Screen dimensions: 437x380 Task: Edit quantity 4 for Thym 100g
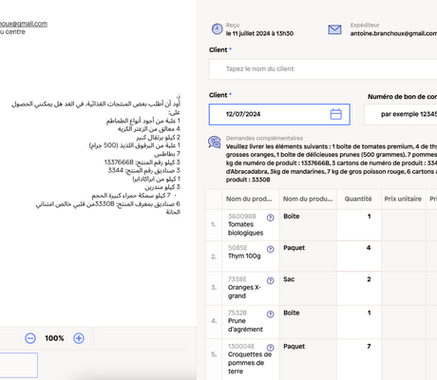359,256
